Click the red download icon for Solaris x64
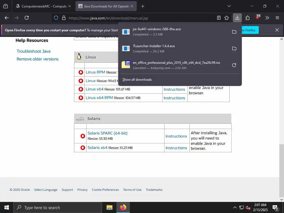 coord(83,148)
